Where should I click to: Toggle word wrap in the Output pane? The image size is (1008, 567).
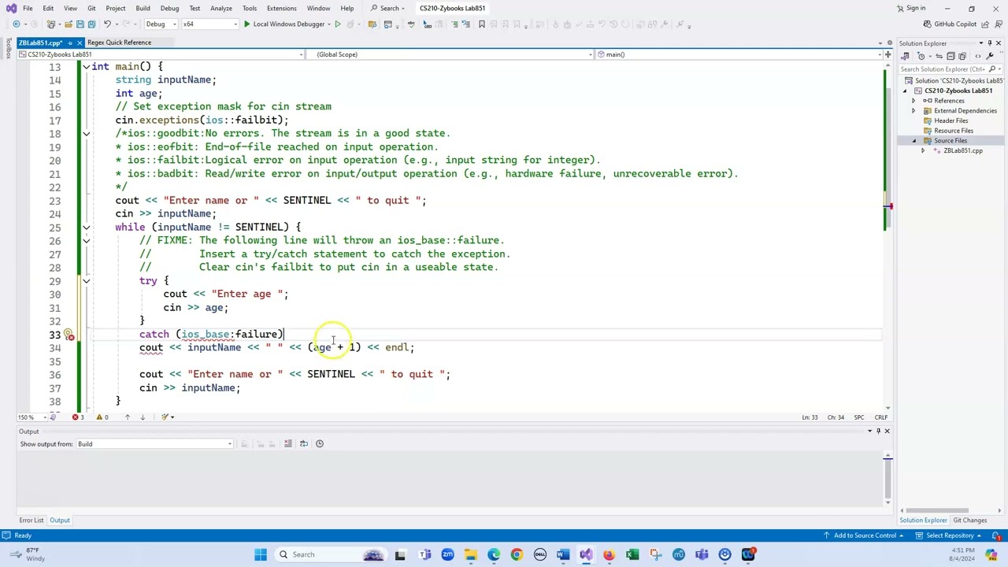tap(304, 444)
